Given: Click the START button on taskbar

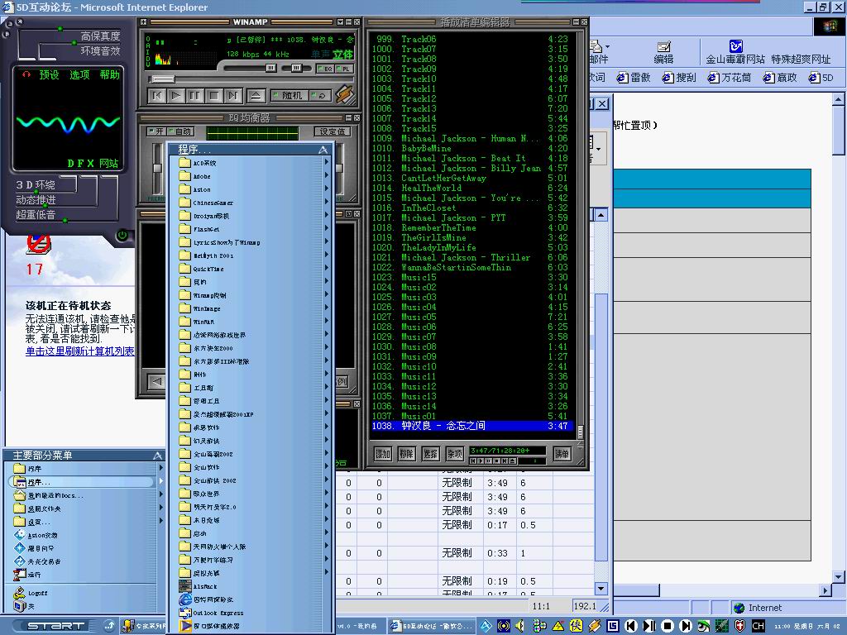Looking at the screenshot, I should 55,626.
